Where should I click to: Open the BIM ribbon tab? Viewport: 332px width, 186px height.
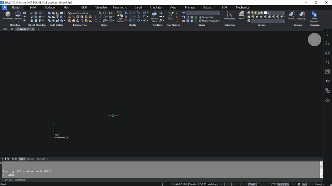tap(224, 7)
